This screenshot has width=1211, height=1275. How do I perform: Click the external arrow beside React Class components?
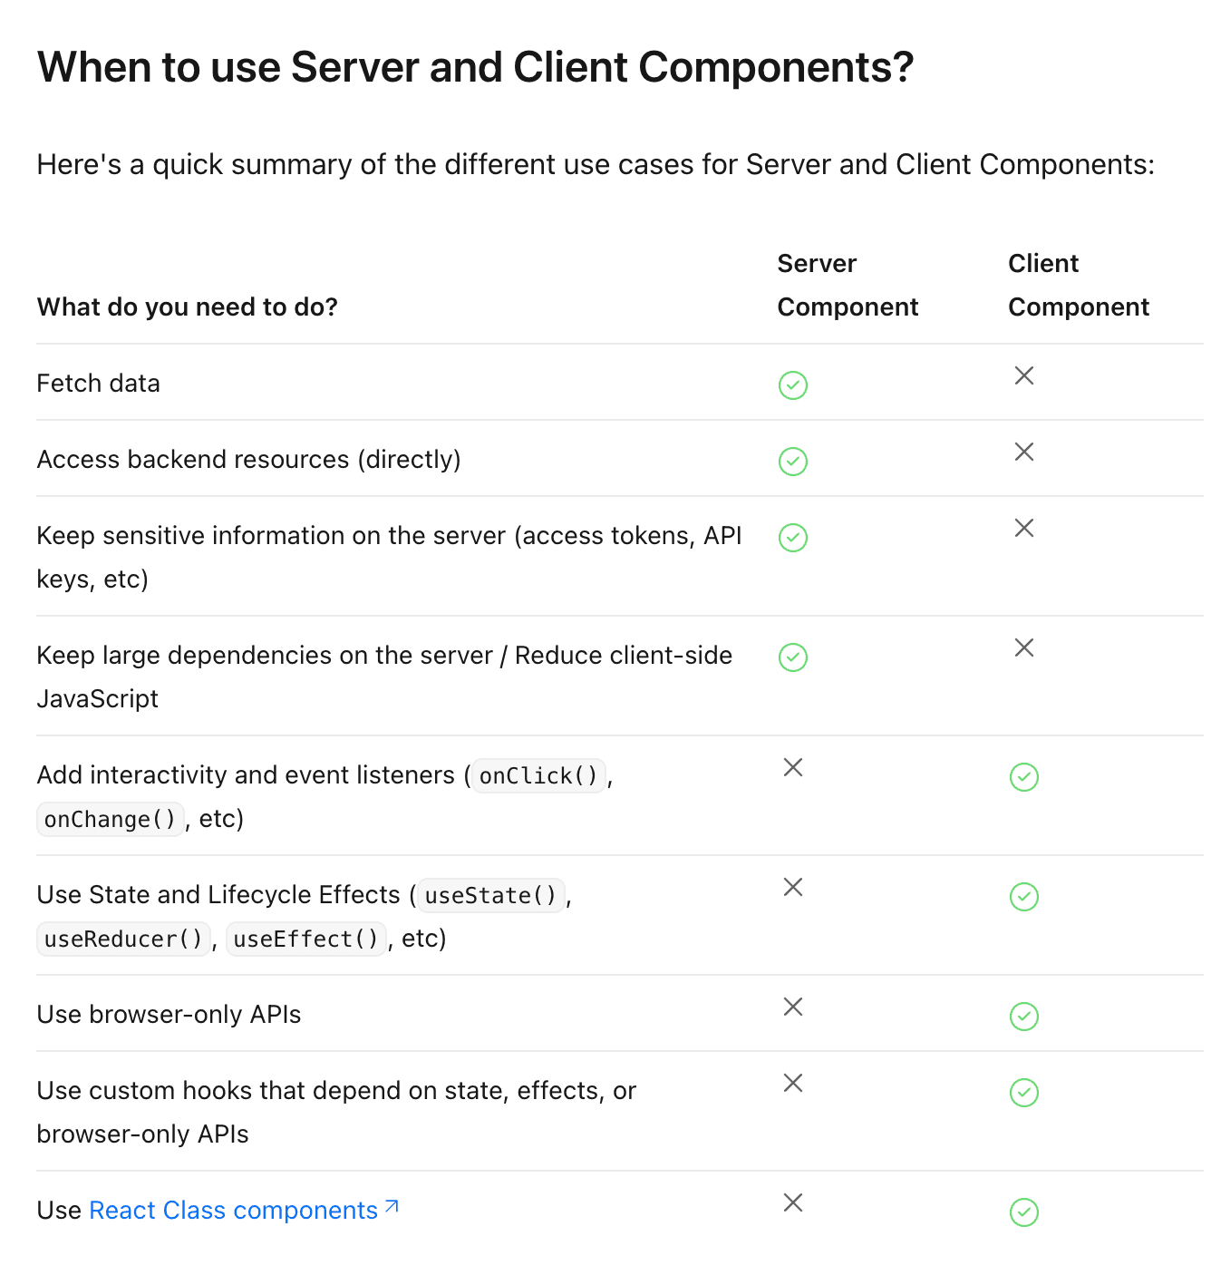pos(392,1207)
